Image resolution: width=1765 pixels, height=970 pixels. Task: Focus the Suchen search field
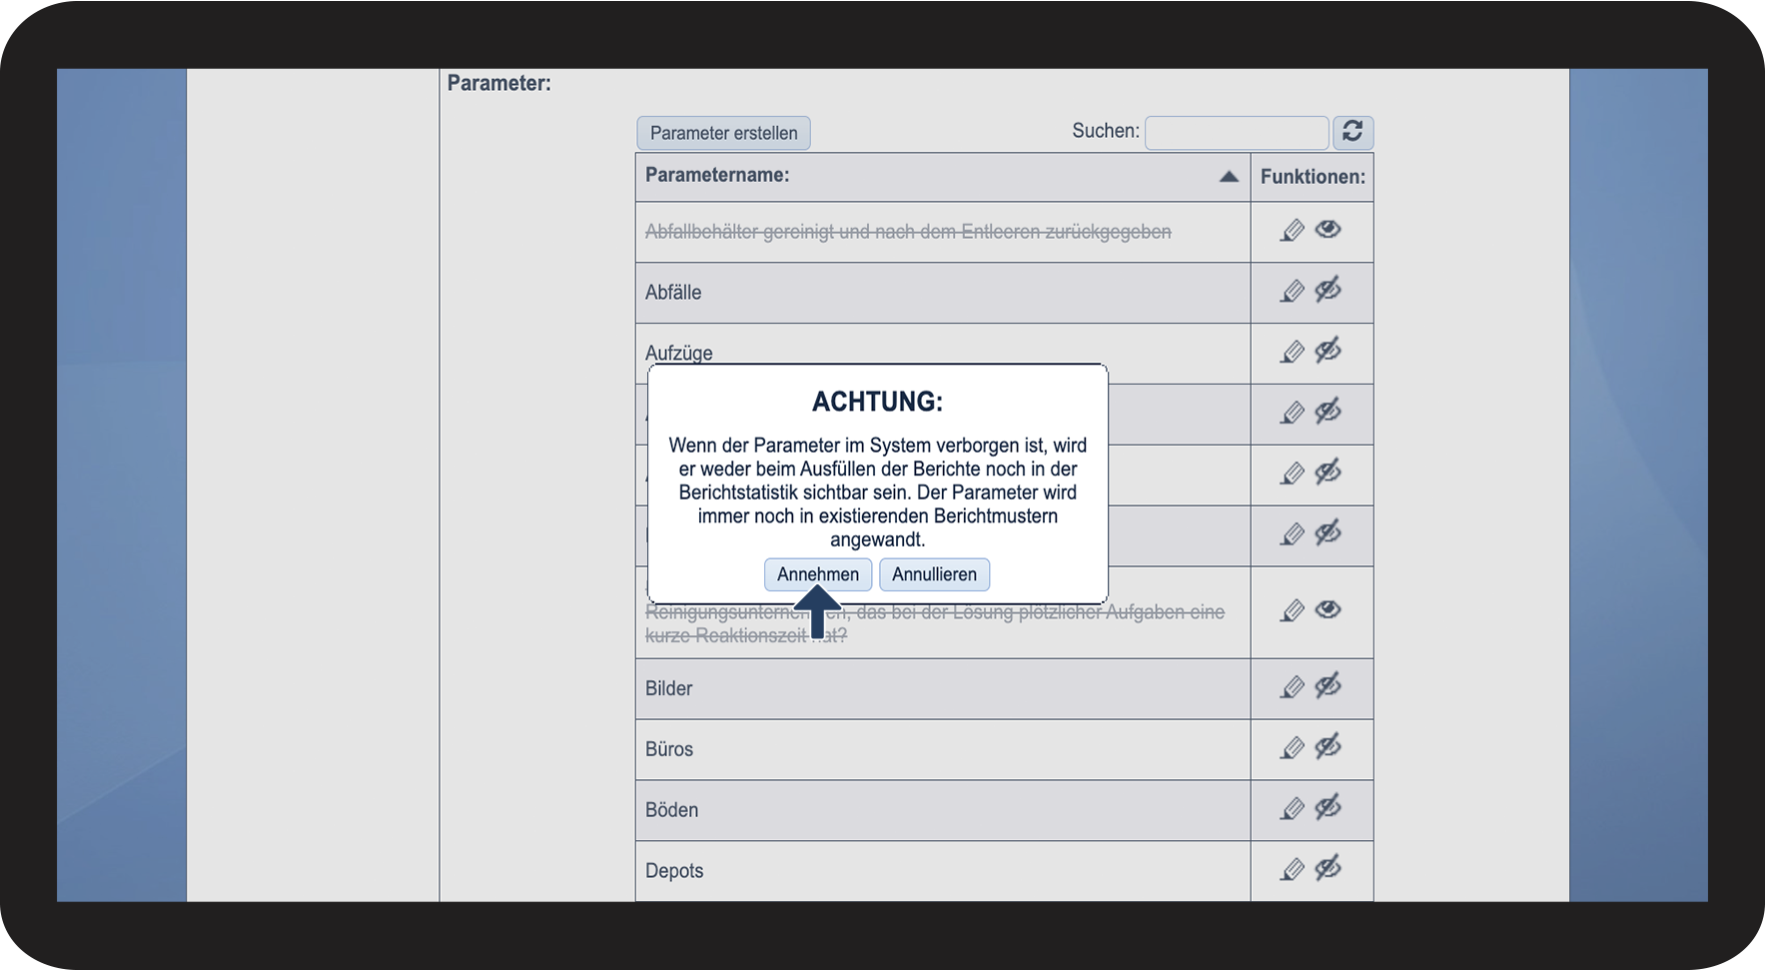click(1236, 133)
